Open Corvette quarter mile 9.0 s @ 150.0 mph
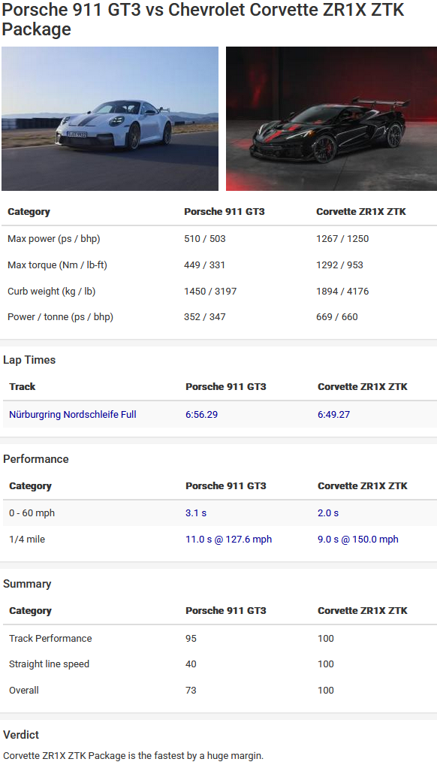 click(x=358, y=540)
